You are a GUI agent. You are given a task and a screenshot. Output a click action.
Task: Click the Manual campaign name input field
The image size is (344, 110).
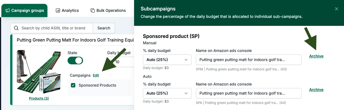[249, 60]
